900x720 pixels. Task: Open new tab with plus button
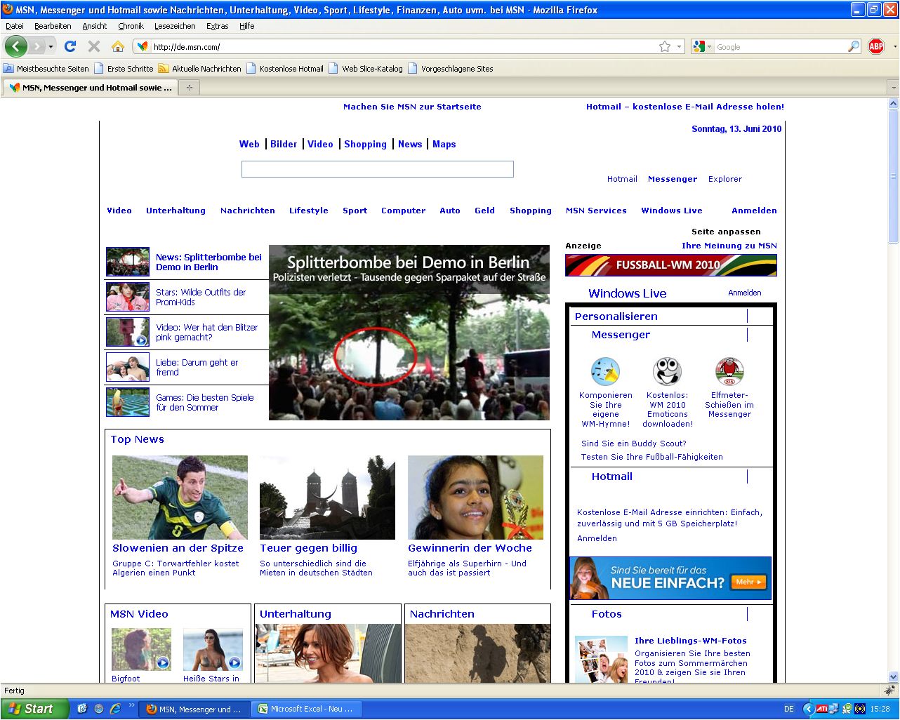tap(189, 88)
